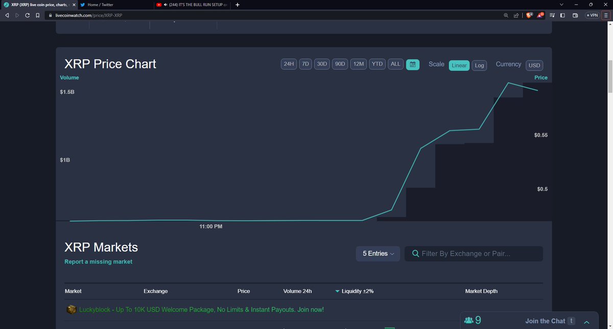Sort table by Exchange column
The width and height of the screenshot is (613, 329).
156,291
